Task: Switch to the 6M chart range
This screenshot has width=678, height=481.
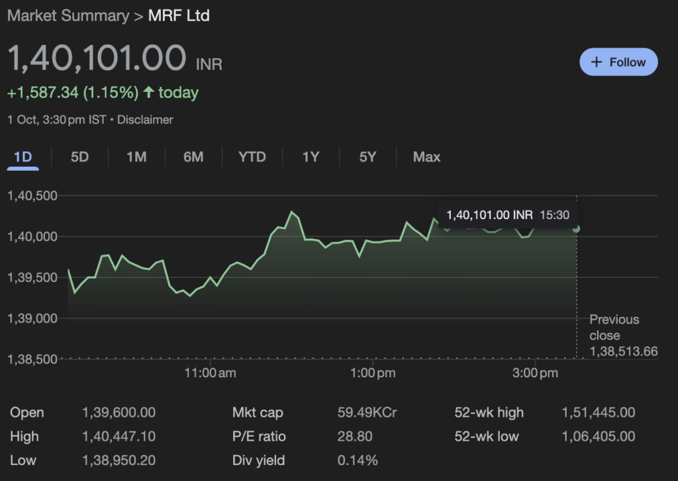Action: click(x=193, y=156)
